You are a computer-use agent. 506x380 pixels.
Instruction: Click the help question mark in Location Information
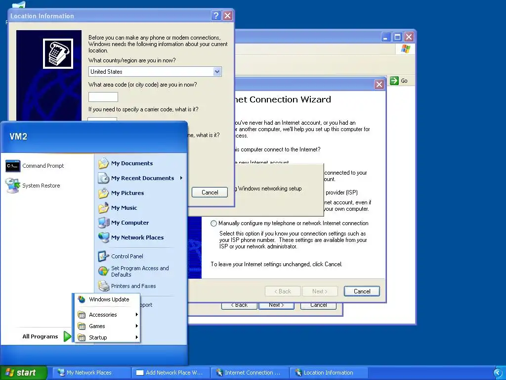(216, 15)
